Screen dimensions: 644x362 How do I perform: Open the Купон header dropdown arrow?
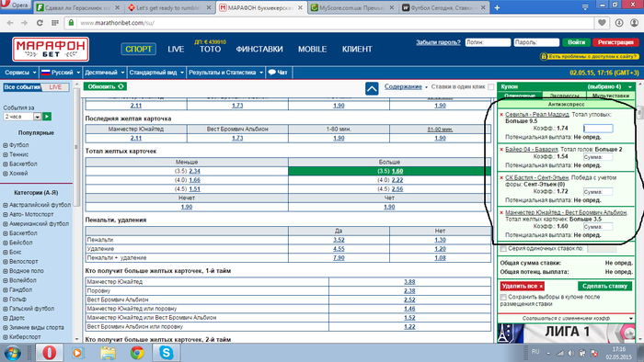point(629,87)
